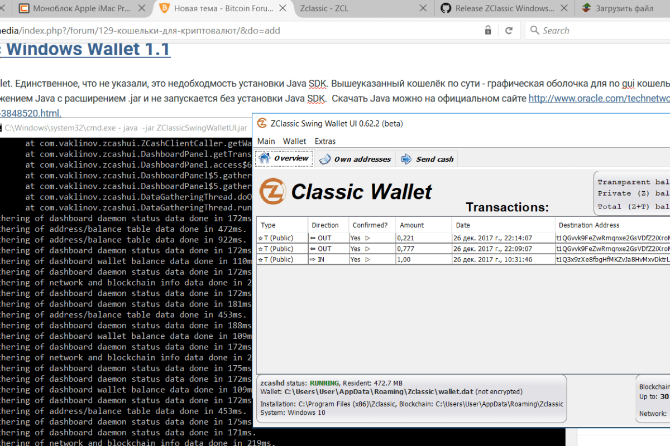Click favicon of Загрузить файл tab
The image size is (670, 446).
coord(586,8)
